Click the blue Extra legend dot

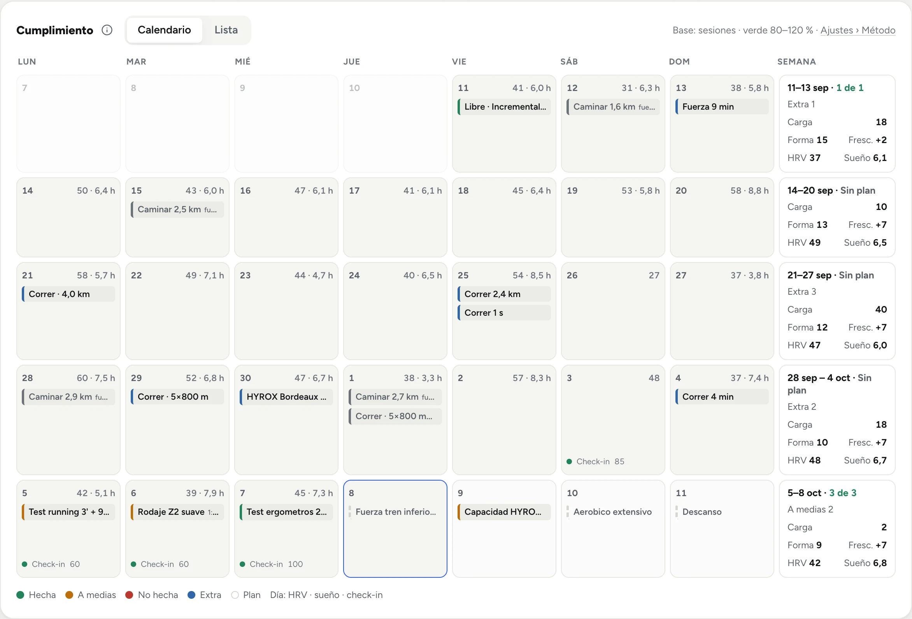[x=191, y=595]
